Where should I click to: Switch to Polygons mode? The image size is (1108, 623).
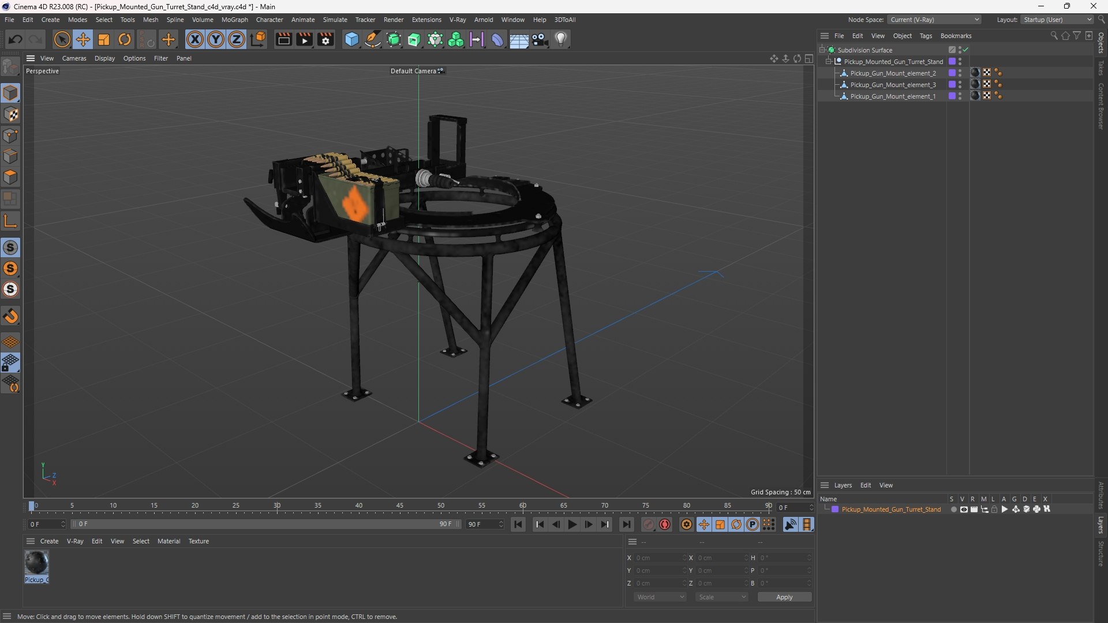click(10, 177)
